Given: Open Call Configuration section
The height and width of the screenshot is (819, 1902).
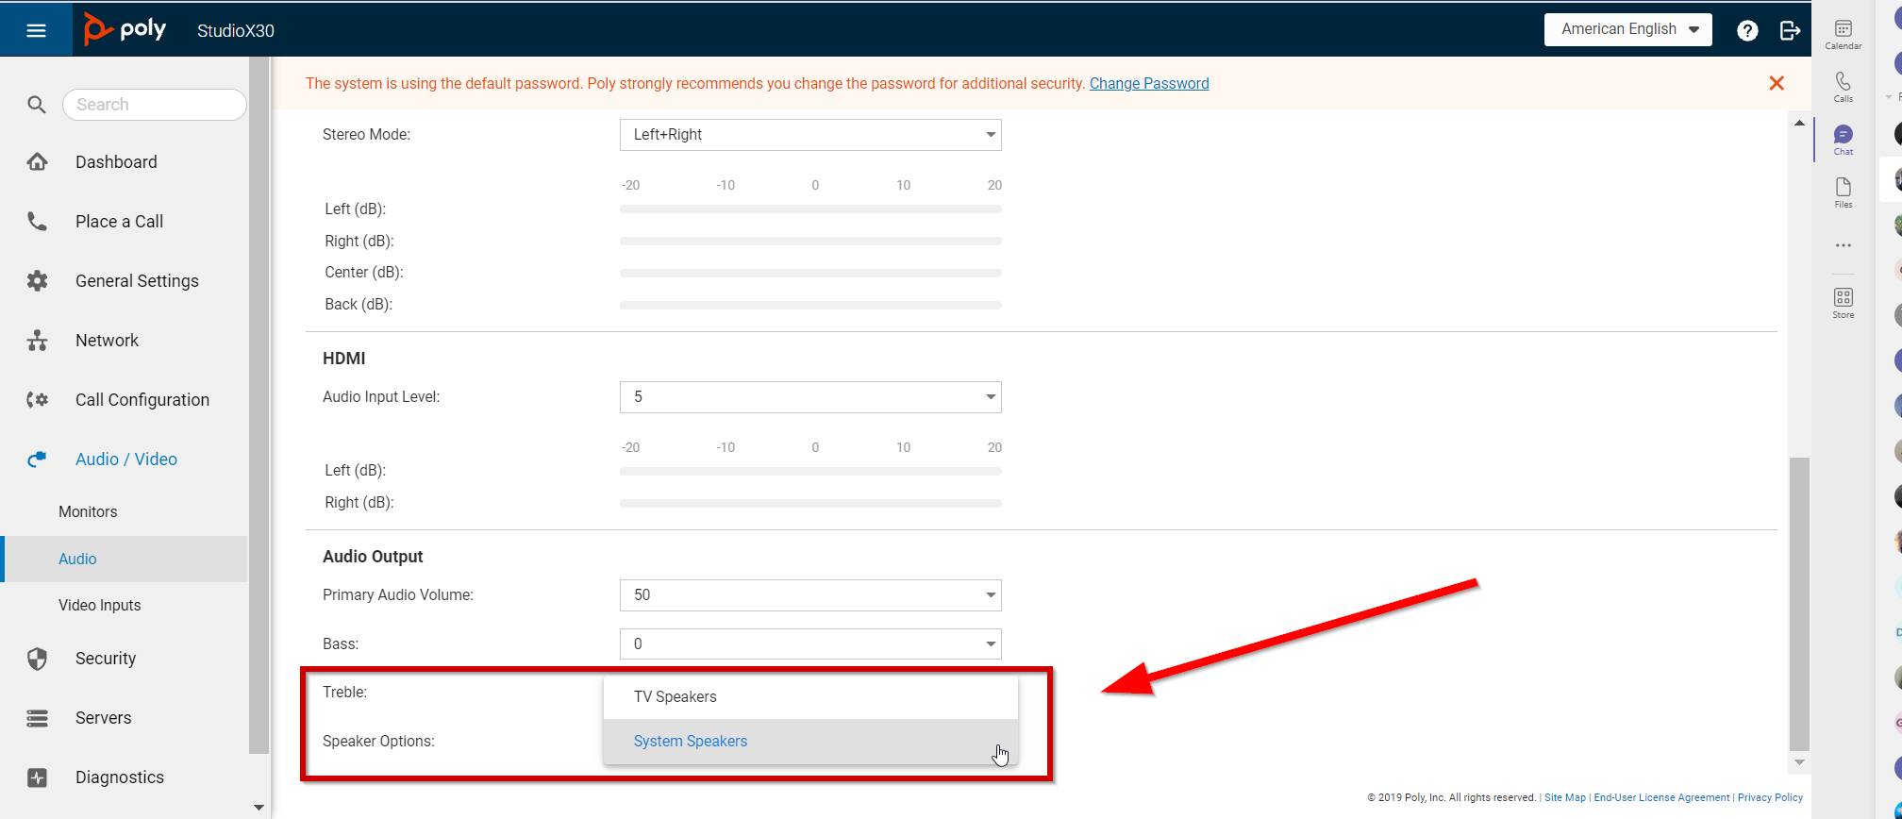Looking at the screenshot, I should coord(142,400).
